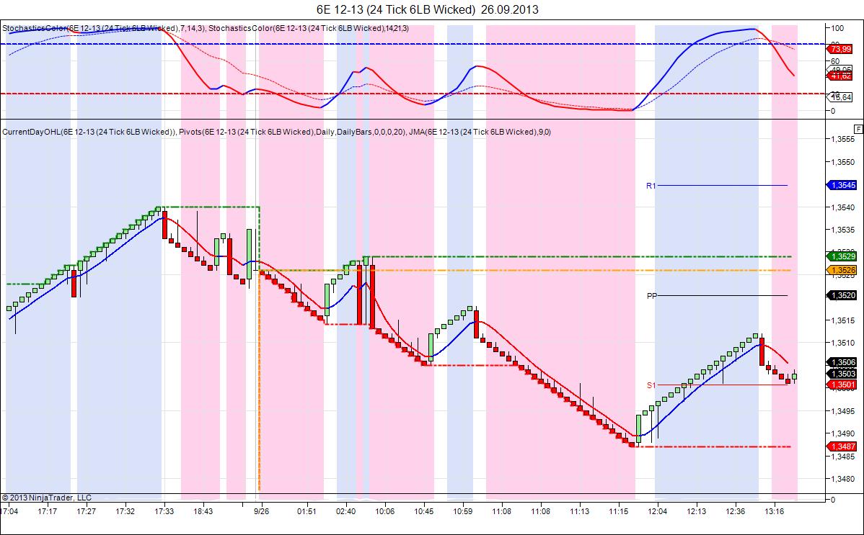The image size is (864, 535).
Task: Click the 2013 NinjaTrader, LLC copyright text
Action: tap(46, 498)
